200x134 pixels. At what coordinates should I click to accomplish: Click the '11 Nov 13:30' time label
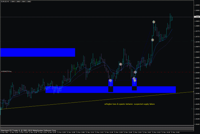tap(109, 132)
